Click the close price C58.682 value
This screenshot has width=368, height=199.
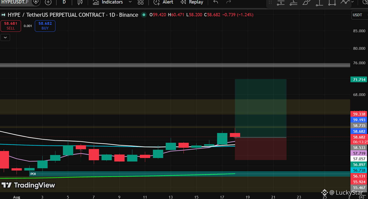(x=212, y=15)
